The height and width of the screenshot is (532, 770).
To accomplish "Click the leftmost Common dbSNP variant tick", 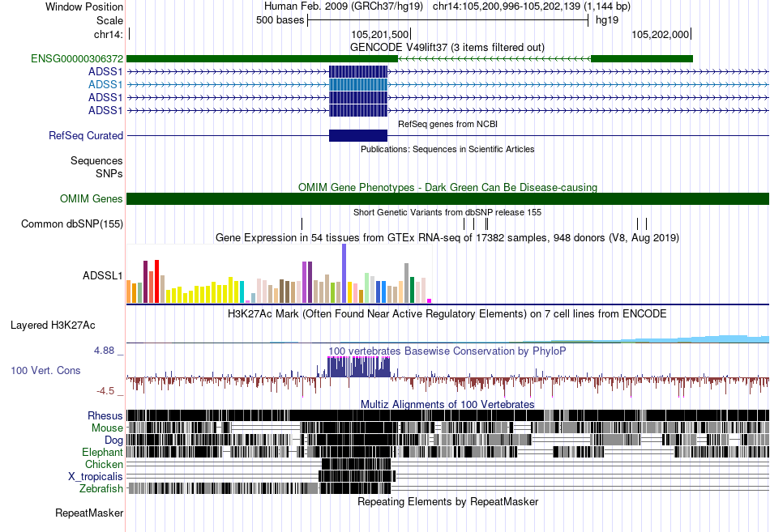I will click(302, 223).
